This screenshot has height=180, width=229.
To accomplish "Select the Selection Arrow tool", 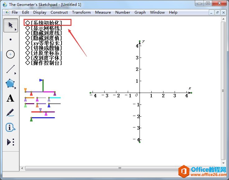I will coord(11,25).
